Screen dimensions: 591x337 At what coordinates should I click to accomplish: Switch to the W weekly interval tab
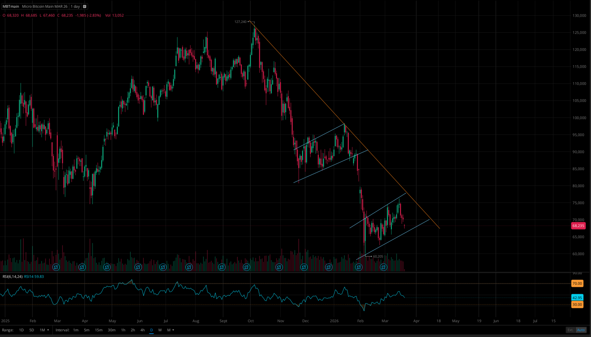[x=160, y=330]
